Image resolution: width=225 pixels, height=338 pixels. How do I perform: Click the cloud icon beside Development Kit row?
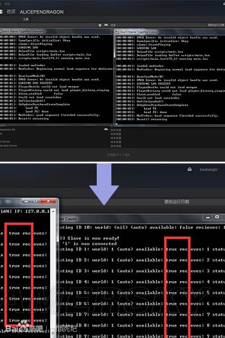(x=106, y=129)
